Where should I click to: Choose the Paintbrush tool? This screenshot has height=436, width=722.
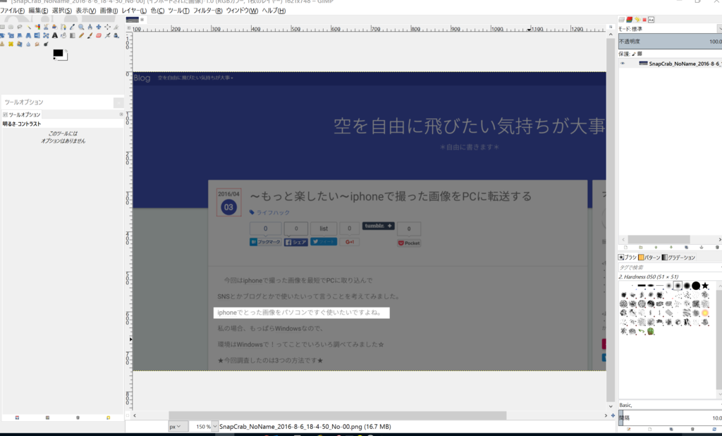(90, 35)
